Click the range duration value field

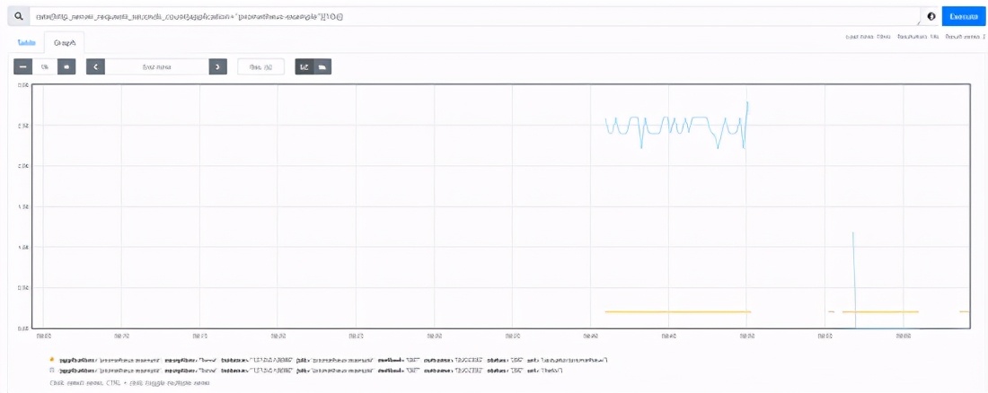click(45, 66)
